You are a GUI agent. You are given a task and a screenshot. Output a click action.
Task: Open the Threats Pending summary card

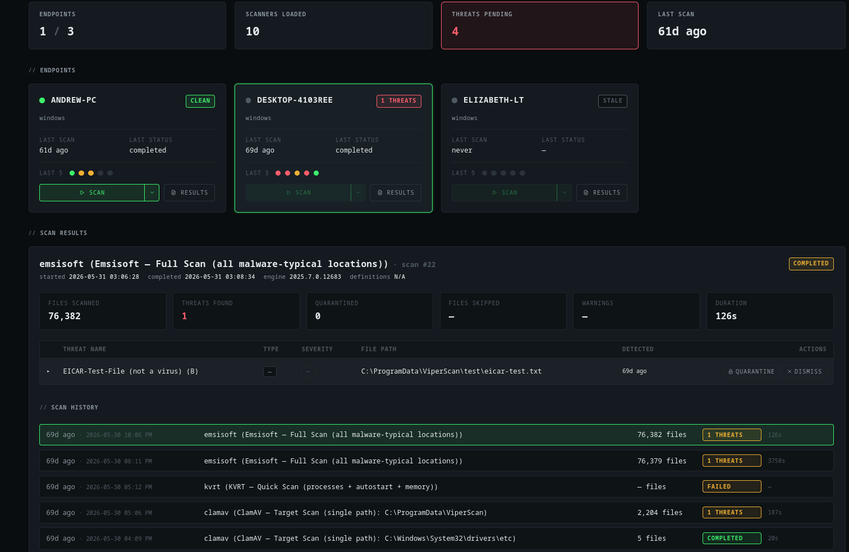(x=540, y=25)
